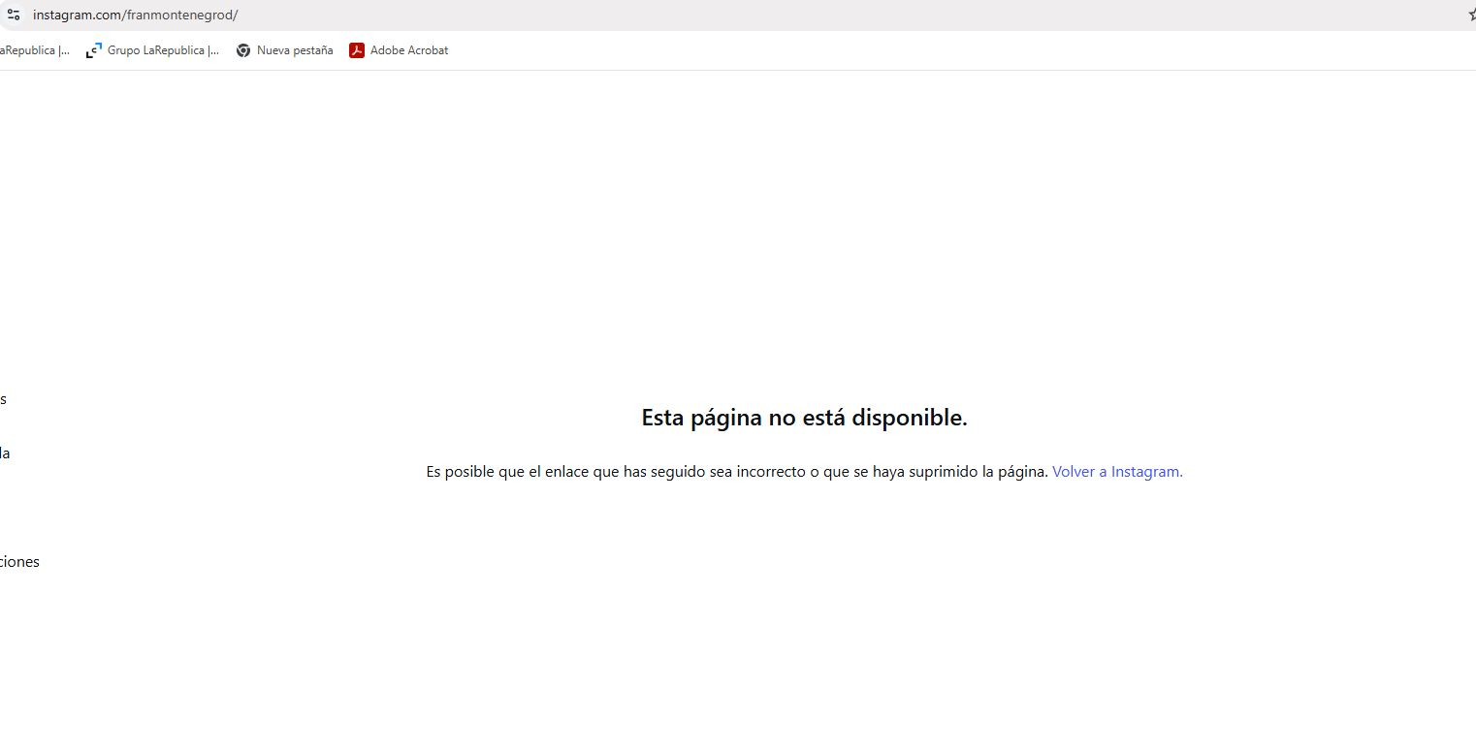Click the red Adobe Acrobat PDF icon
Screen dimensions: 1476x749
click(x=357, y=50)
